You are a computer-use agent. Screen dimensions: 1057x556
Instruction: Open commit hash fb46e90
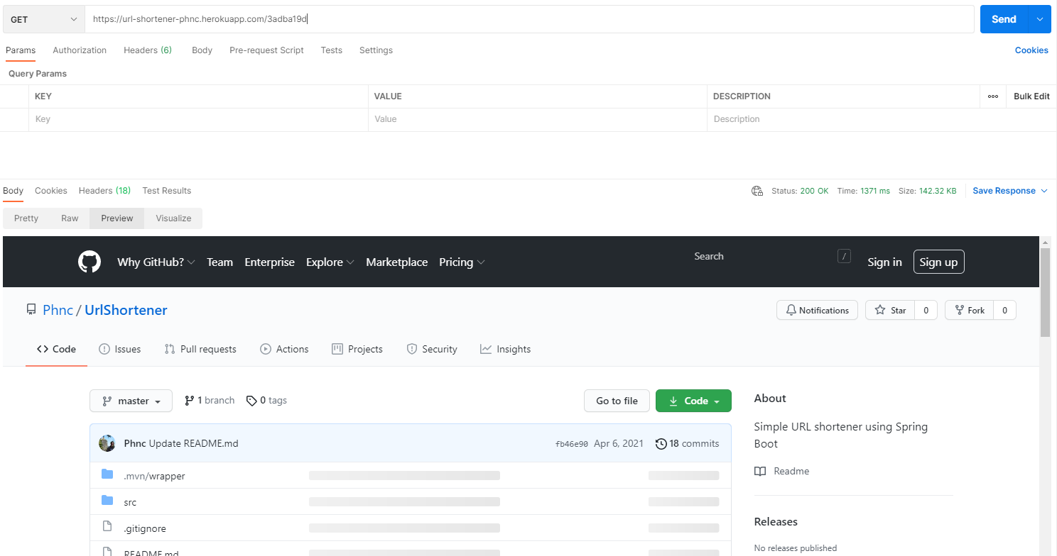572,444
